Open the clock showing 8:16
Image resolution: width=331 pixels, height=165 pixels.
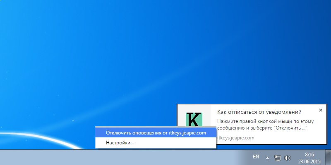309,153
